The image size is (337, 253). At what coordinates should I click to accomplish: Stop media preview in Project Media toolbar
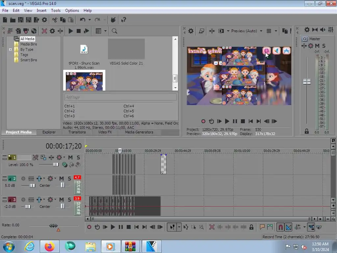point(79,31)
